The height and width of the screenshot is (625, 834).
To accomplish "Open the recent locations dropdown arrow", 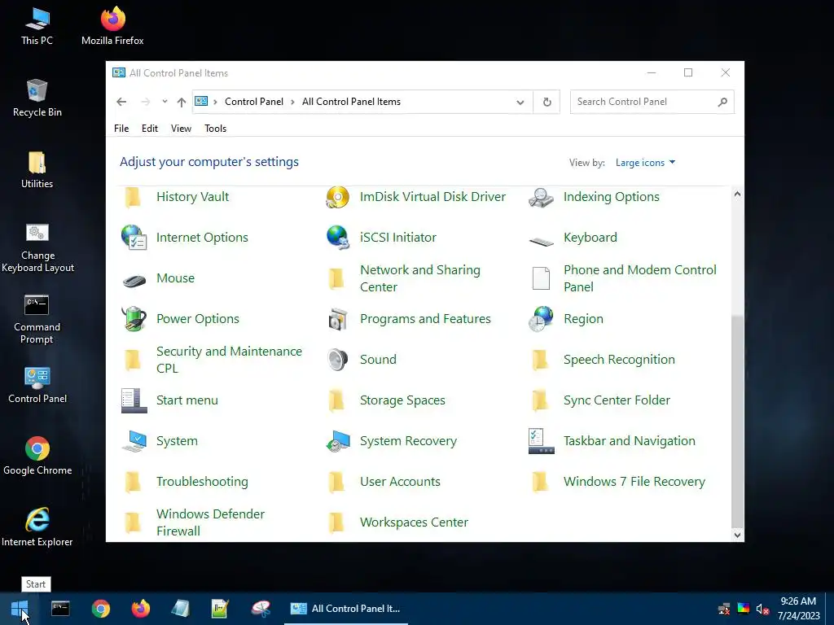I will click(x=165, y=102).
